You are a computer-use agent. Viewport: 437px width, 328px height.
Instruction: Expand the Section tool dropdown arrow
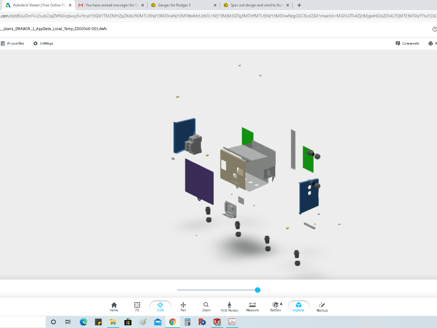280,304
